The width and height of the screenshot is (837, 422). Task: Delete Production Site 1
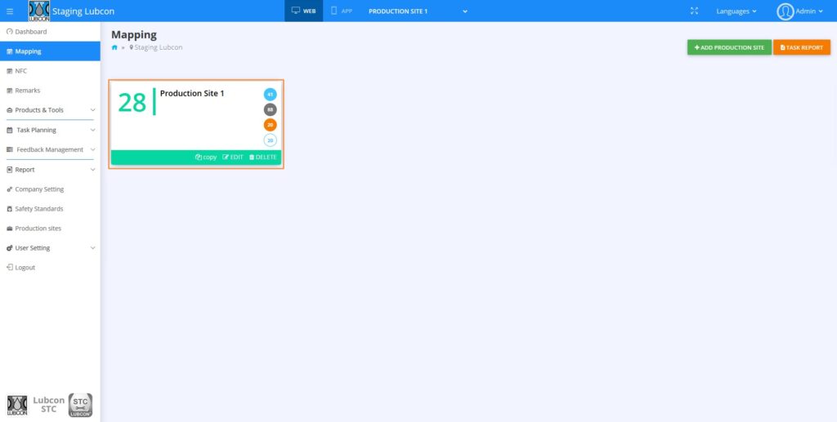(x=263, y=158)
